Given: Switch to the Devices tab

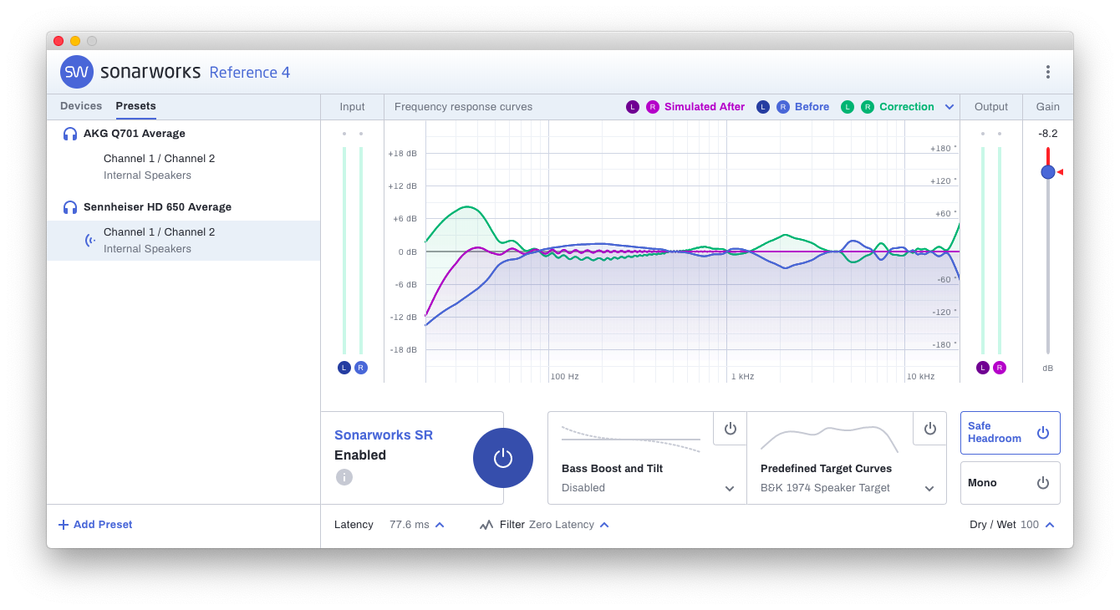Looking at the screenshot, I should click(81, 106).
